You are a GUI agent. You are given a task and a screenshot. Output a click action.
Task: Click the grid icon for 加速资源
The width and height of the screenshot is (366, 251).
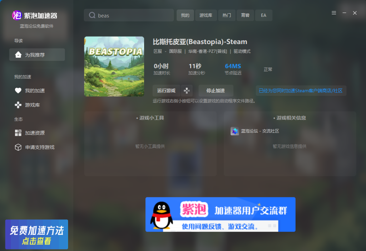[x=18, y=133]
